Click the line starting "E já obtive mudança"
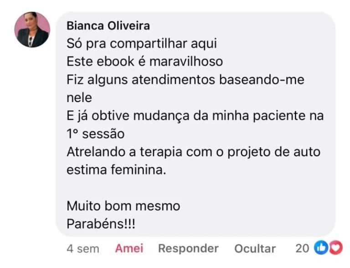The image size is (350, 268). point(195,116)
